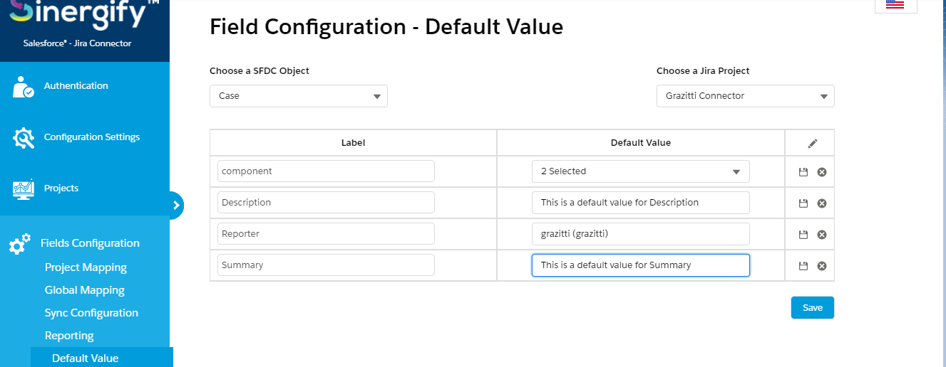Delete the Summary row with X icon
Viewport: 946px width, 367px height.
tap(821, 266)
